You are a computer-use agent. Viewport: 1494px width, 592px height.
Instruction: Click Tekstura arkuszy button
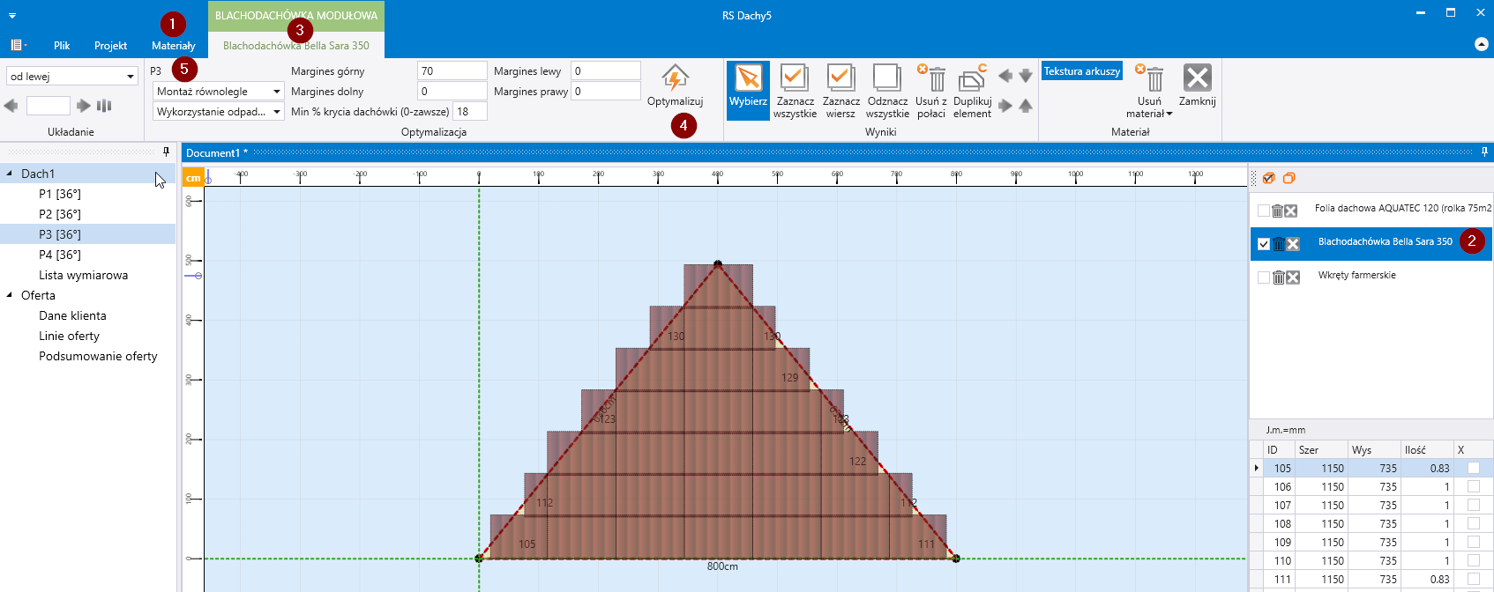pyautogui.click(x=1081, y=71)
